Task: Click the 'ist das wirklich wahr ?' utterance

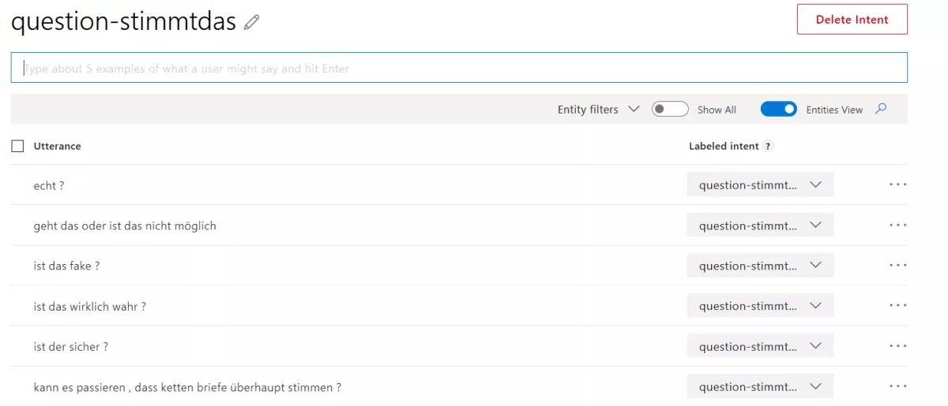Action: click(x=89, y=307)
